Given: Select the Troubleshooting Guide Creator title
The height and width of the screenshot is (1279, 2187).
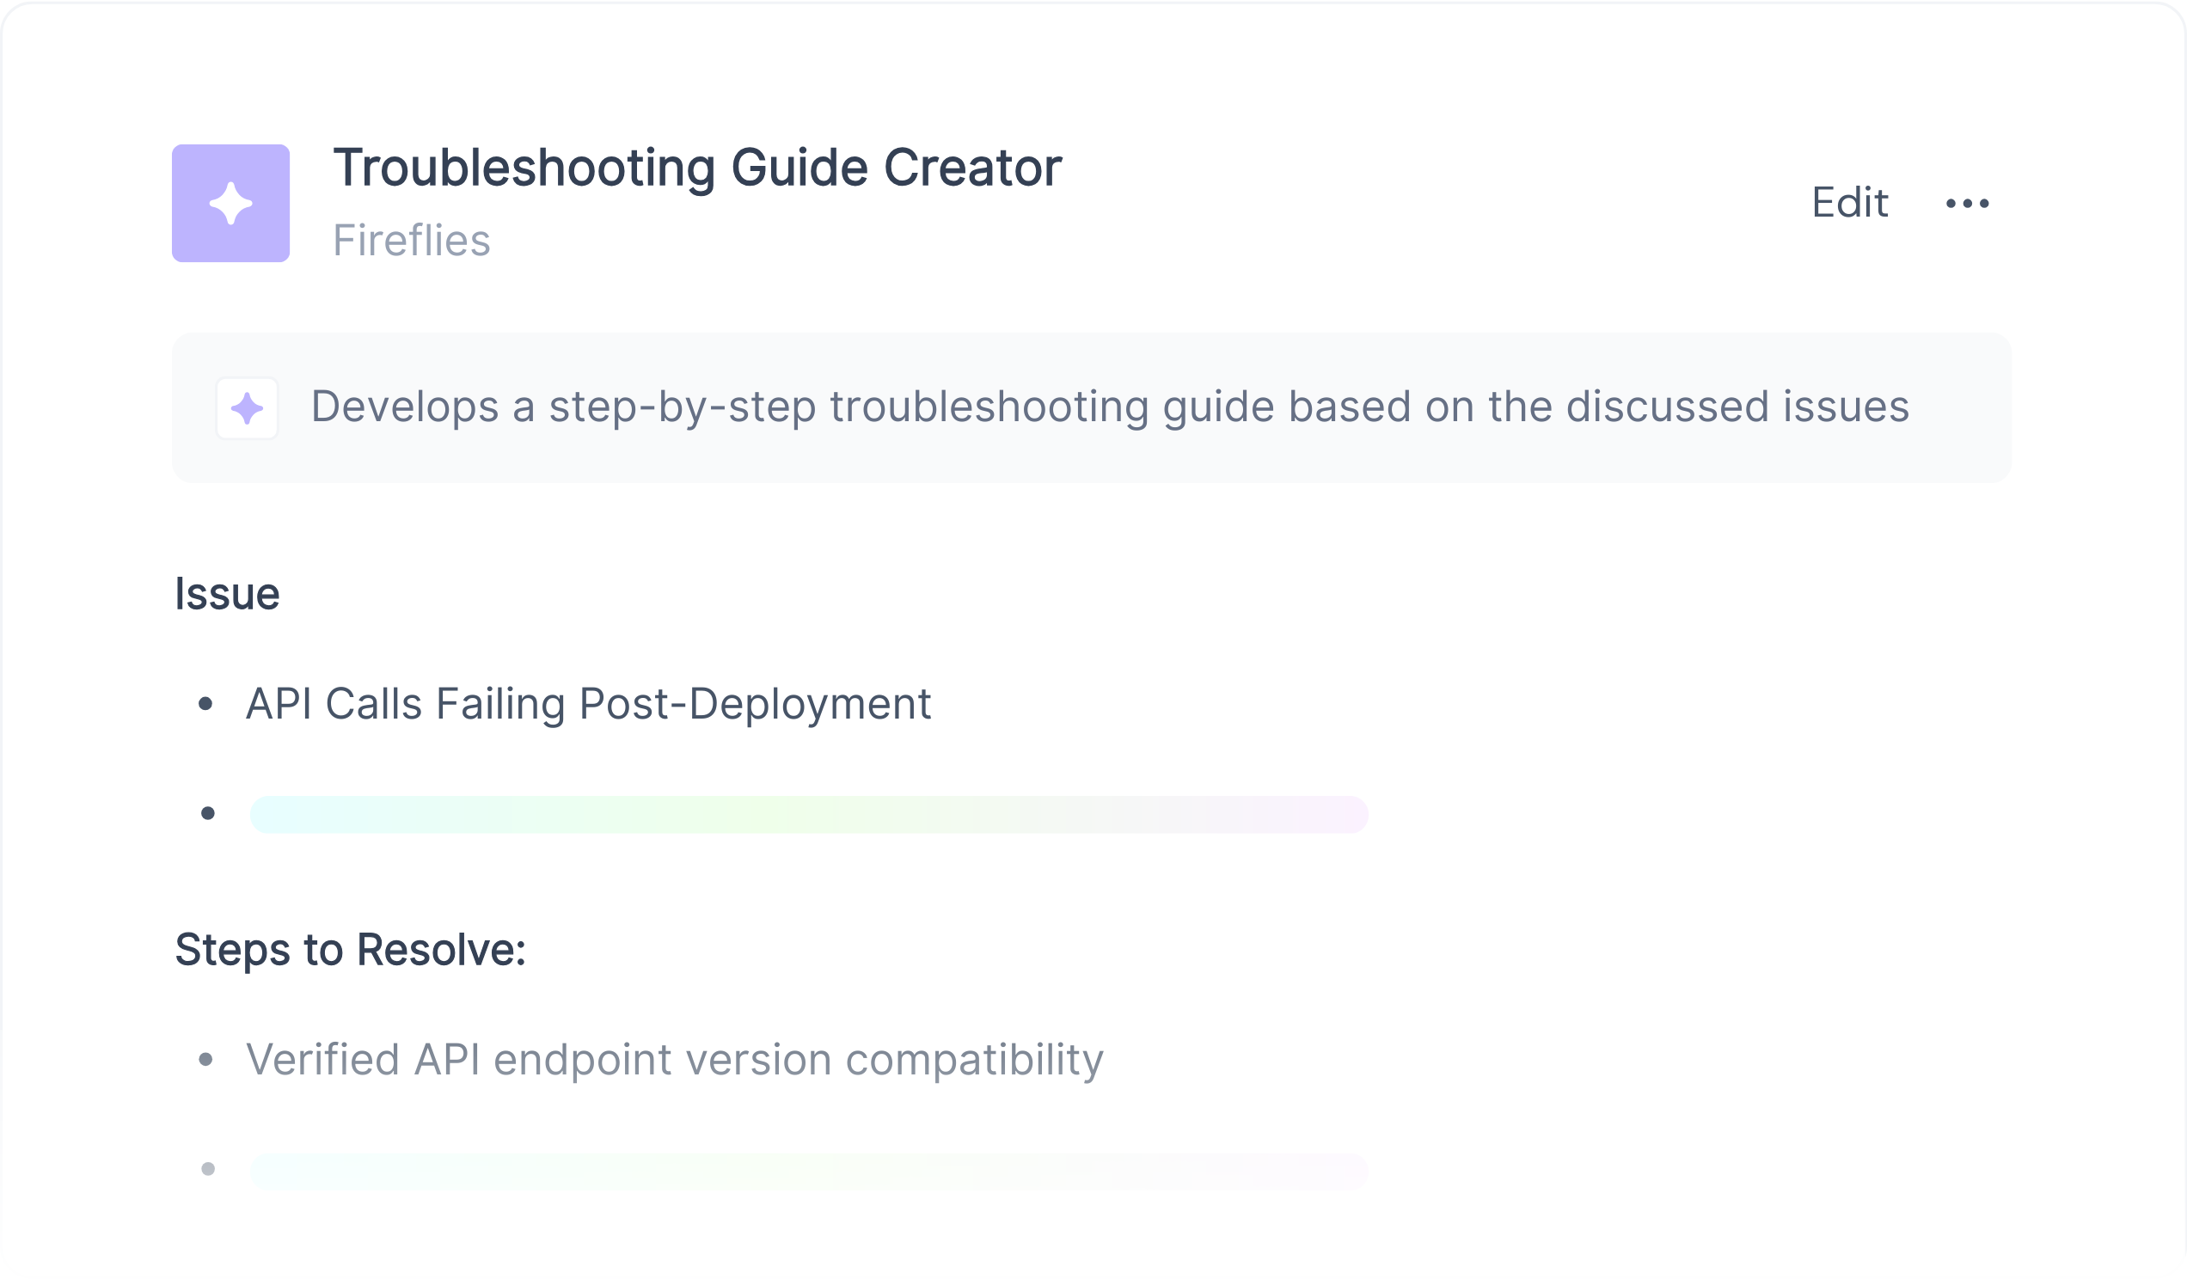Looking at the screenshot, I should point(697,168).
